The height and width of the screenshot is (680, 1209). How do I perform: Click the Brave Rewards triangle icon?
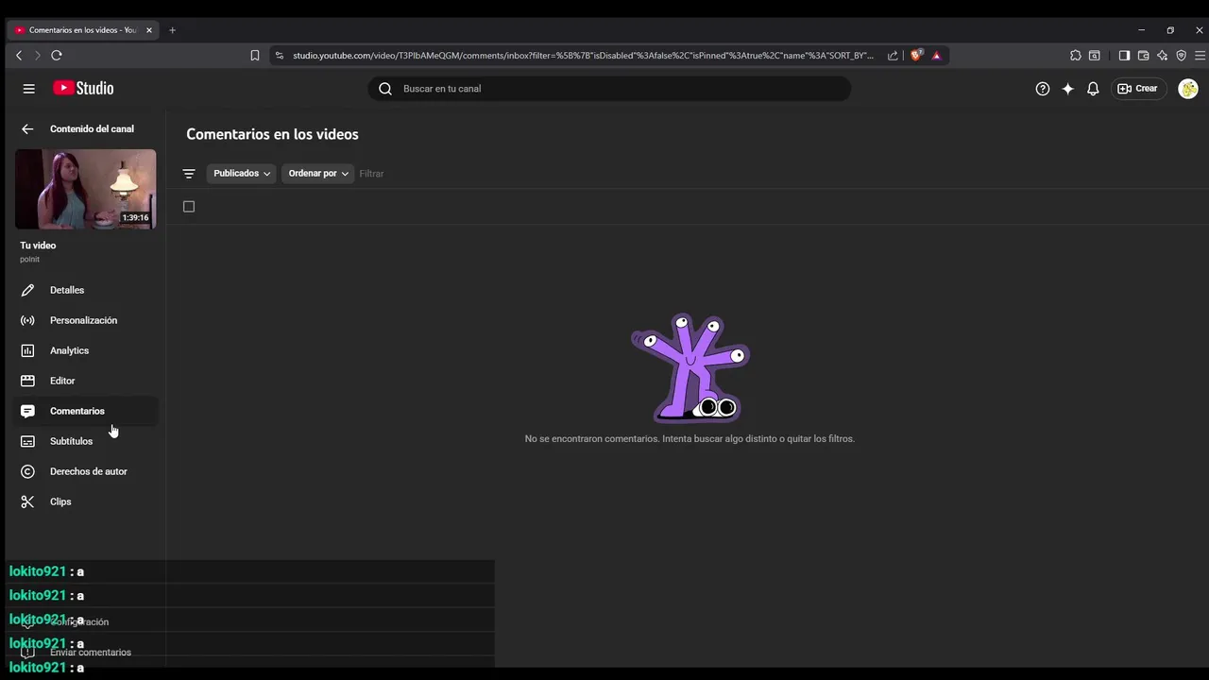coord(936,56)
